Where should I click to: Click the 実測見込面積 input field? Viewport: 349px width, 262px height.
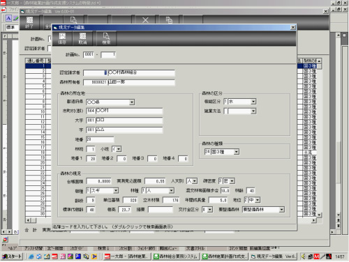point(155,181)
